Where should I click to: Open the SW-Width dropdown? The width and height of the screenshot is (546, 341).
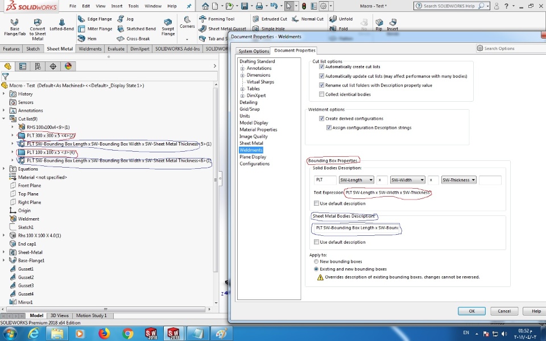(x=407, y=180)
